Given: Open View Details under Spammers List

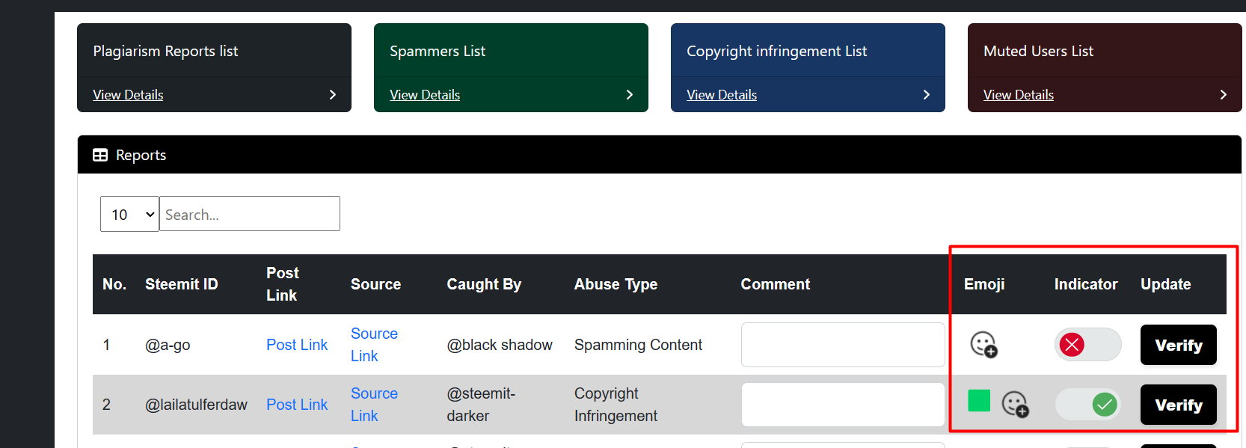Looking at the screenshot, I should coord(425,95).
